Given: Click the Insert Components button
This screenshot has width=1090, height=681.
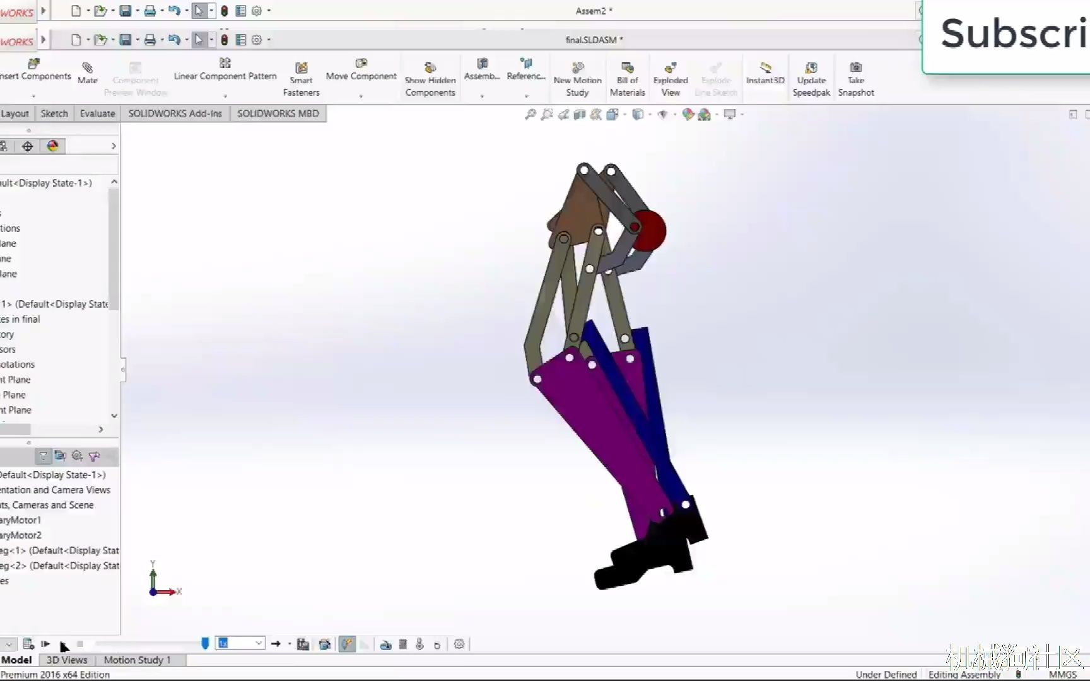Looking at the screenshot, I should (33, 69).
